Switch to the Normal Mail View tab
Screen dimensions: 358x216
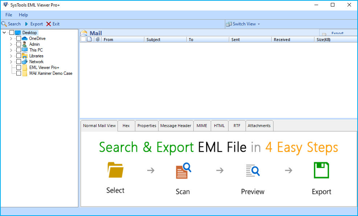tap(99, 126)
